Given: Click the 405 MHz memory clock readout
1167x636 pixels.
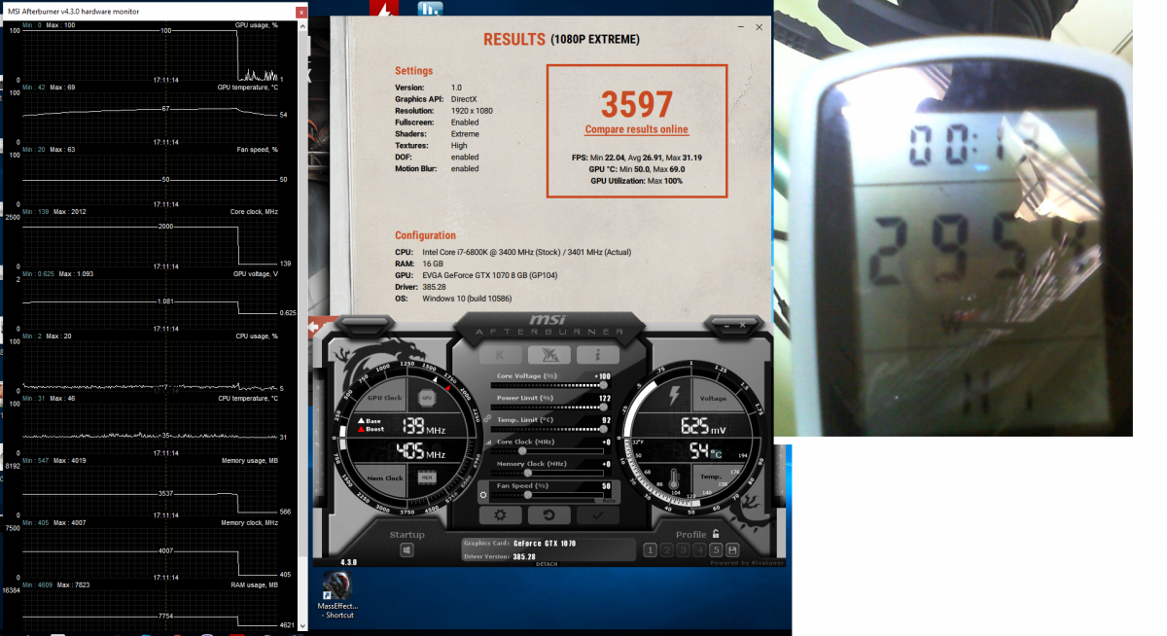Looking at the screenshot, I should tap(422, 453).
